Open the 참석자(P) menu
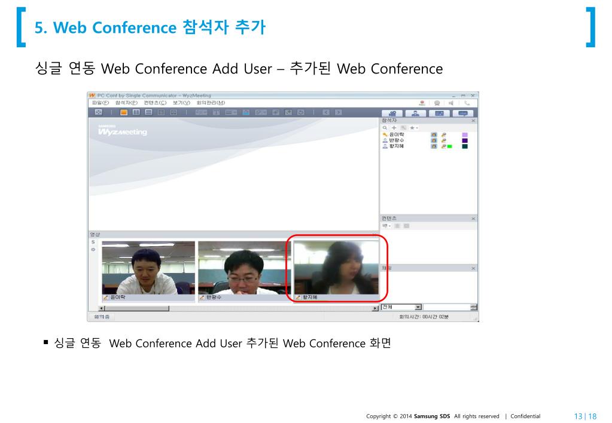 (126, 103)
